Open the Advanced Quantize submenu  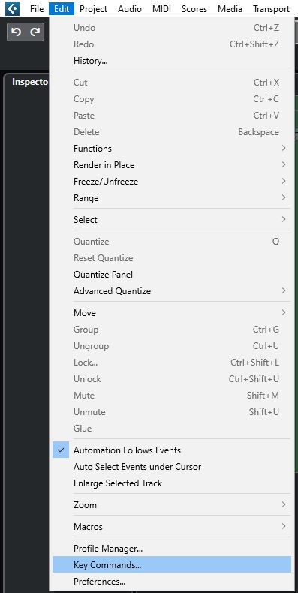click(172, 291)
